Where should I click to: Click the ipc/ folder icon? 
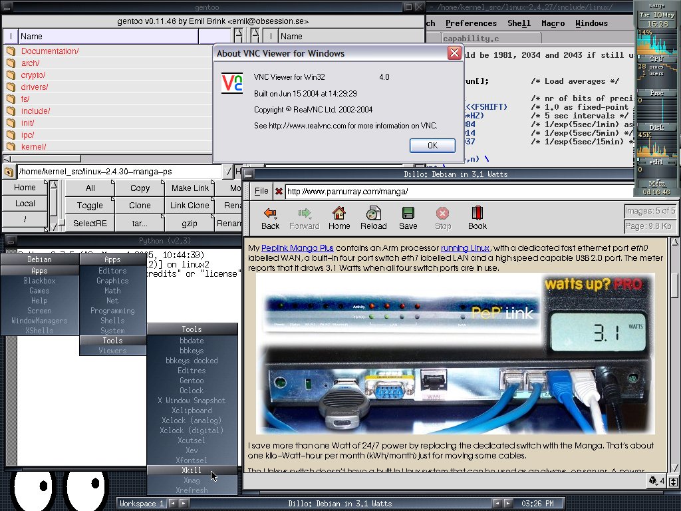(11, 134)
